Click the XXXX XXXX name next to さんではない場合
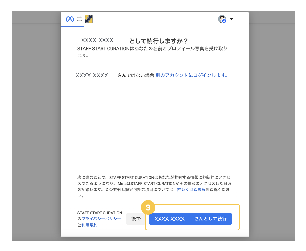Screen dimensions: 306x251 (x=92, y=76)
